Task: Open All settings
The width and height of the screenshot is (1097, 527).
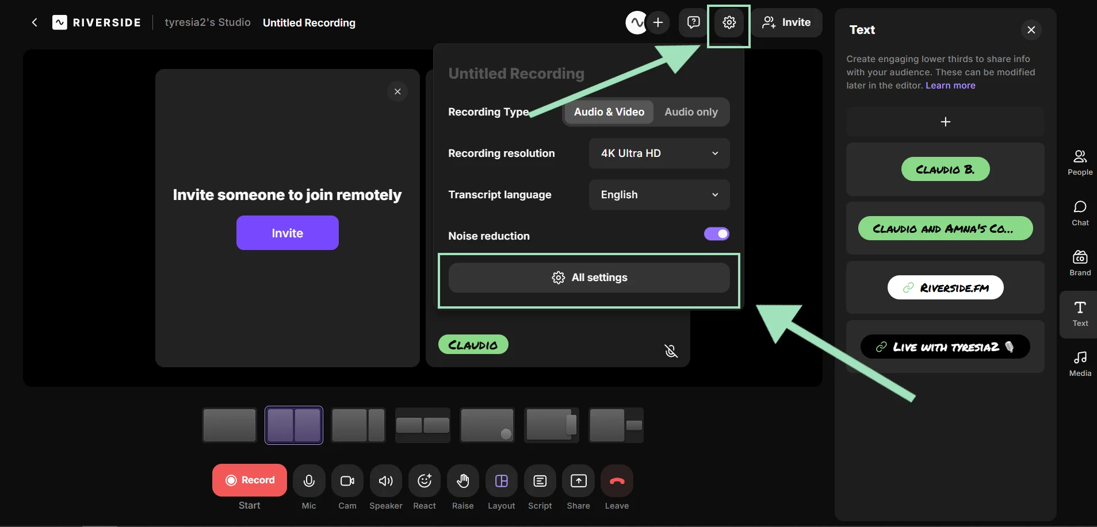Action: coord(589,278)
